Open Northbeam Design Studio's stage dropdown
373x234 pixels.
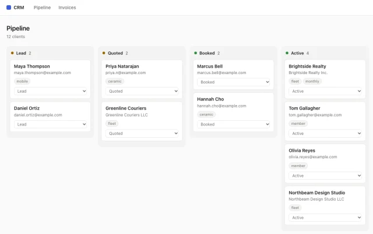point(325,218)
